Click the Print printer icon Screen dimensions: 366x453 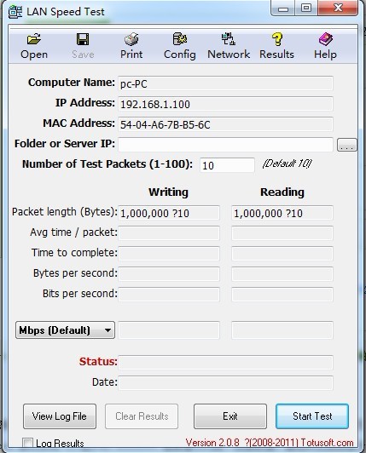click(x=131, y=39)
